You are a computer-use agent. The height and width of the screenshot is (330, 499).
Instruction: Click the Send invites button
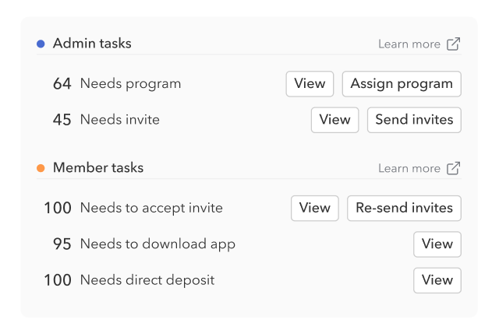tap(414, 120)
